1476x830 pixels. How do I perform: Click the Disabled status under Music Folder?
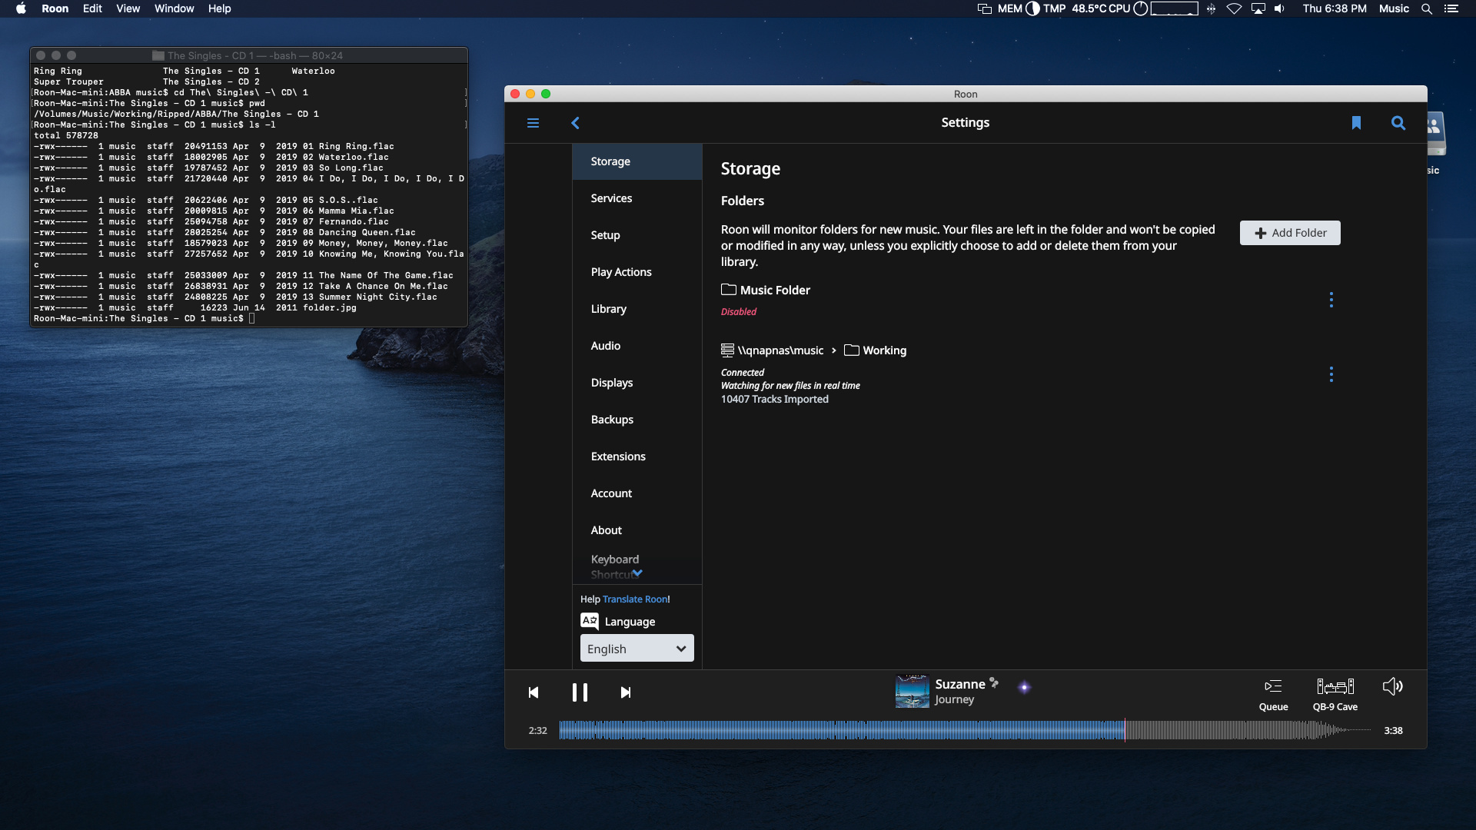click(x=739, y=312)
